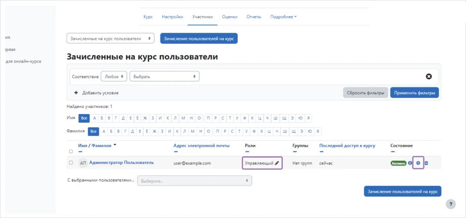The image size is (466, 218).
Task: Select Все in the Имя letter row
Action: (x=84, y=118)
